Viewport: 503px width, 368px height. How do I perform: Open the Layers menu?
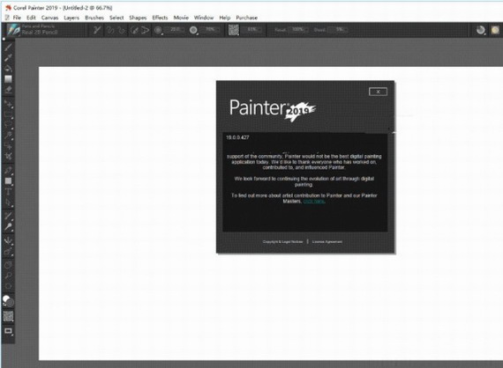click(71, 18)
